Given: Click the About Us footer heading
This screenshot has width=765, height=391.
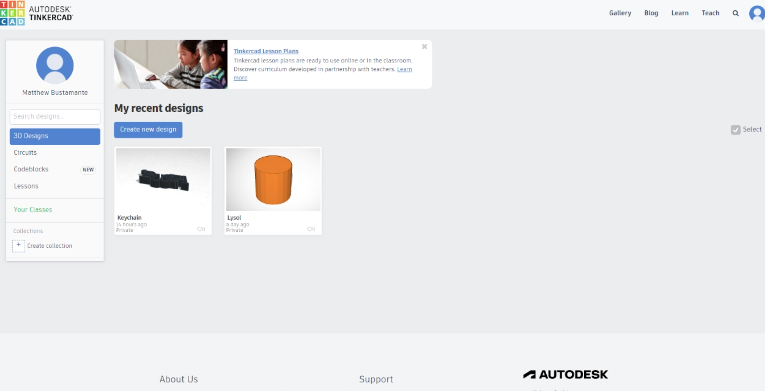Looking at the screenshot, I should pyautogui.click(x=179, y=379).
